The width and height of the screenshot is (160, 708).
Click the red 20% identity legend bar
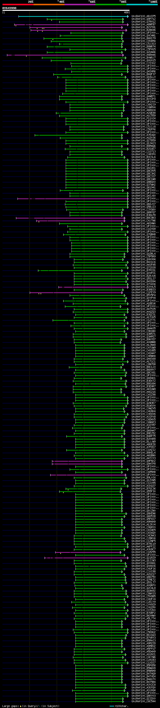pos(18,5)
